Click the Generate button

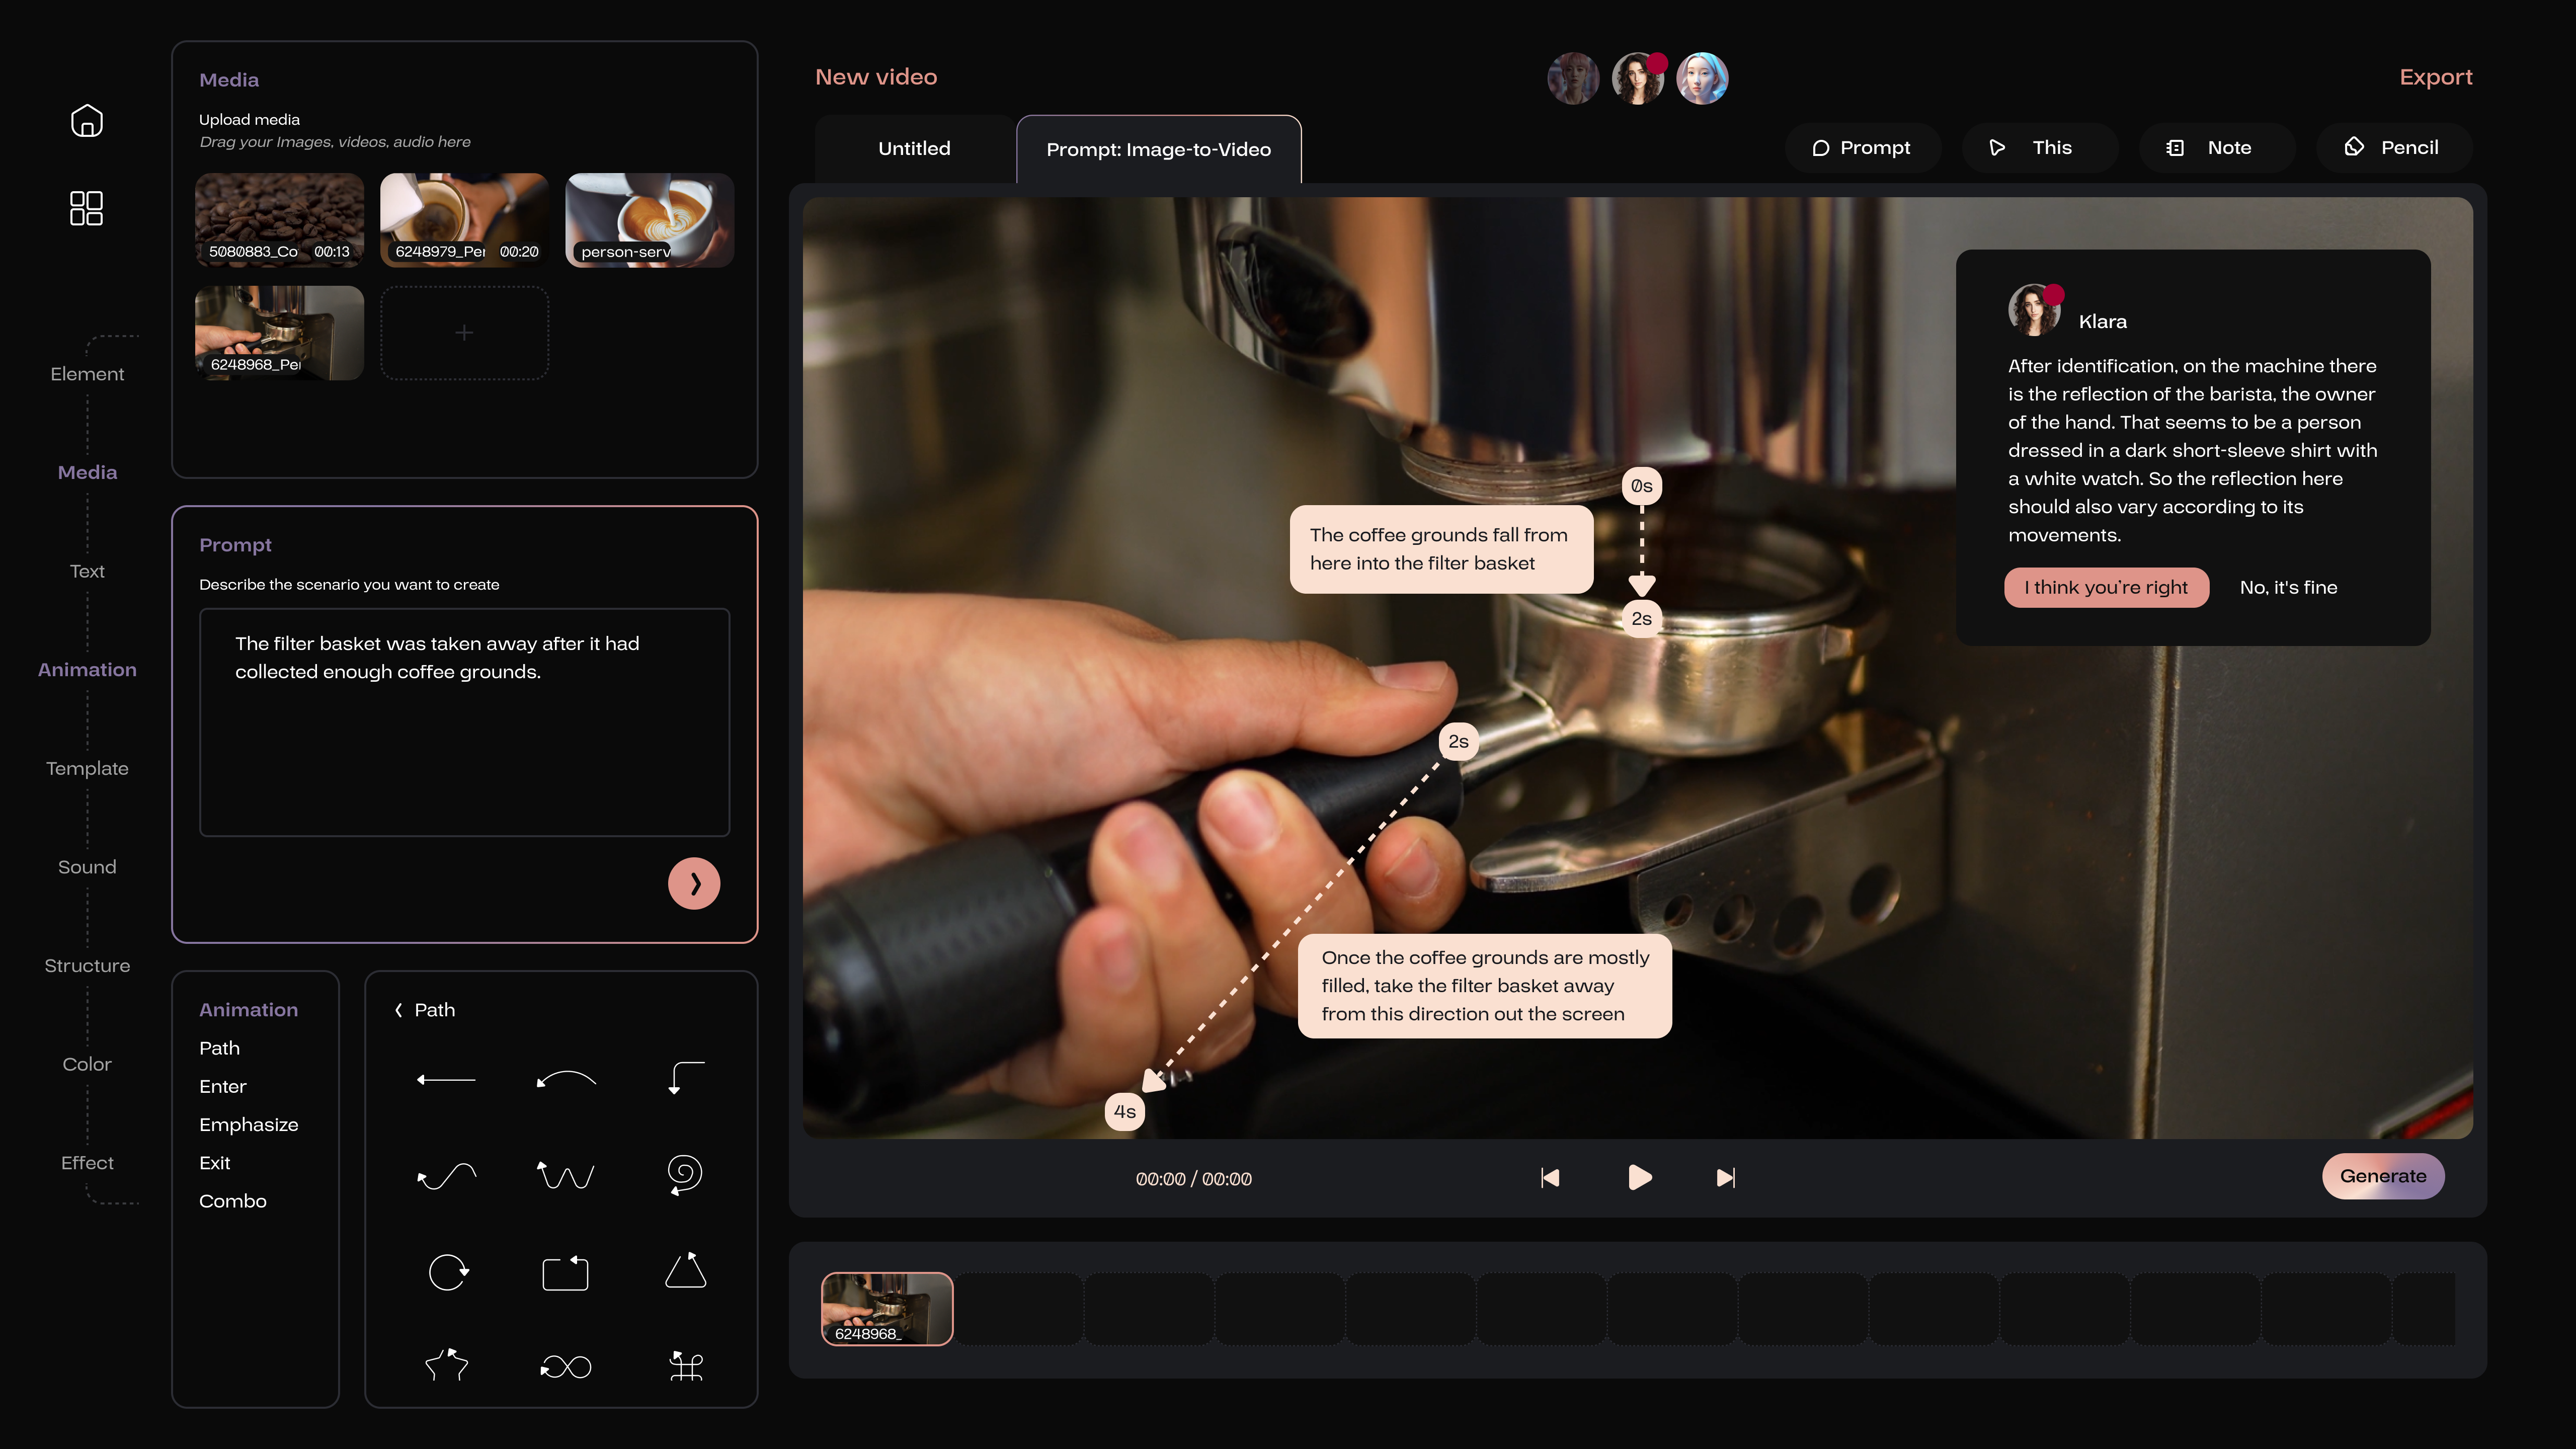[x=2383, y=1176]
